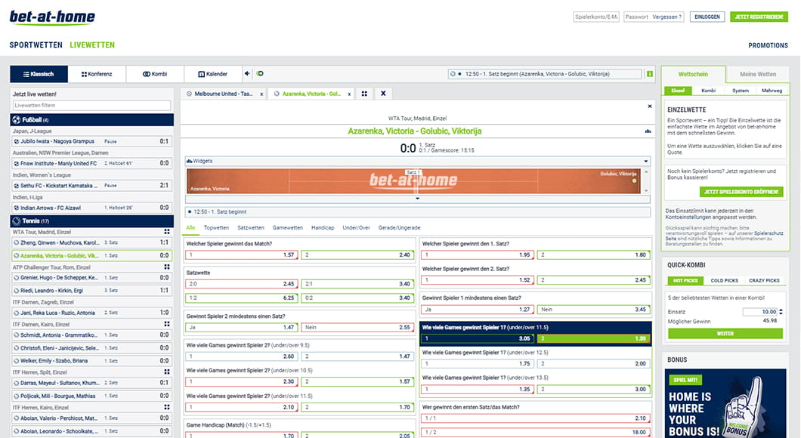Filter markets by Topwetten
The width and height of the screenshot is (801, 438).
pyautogui.click(x=216, y=227)
